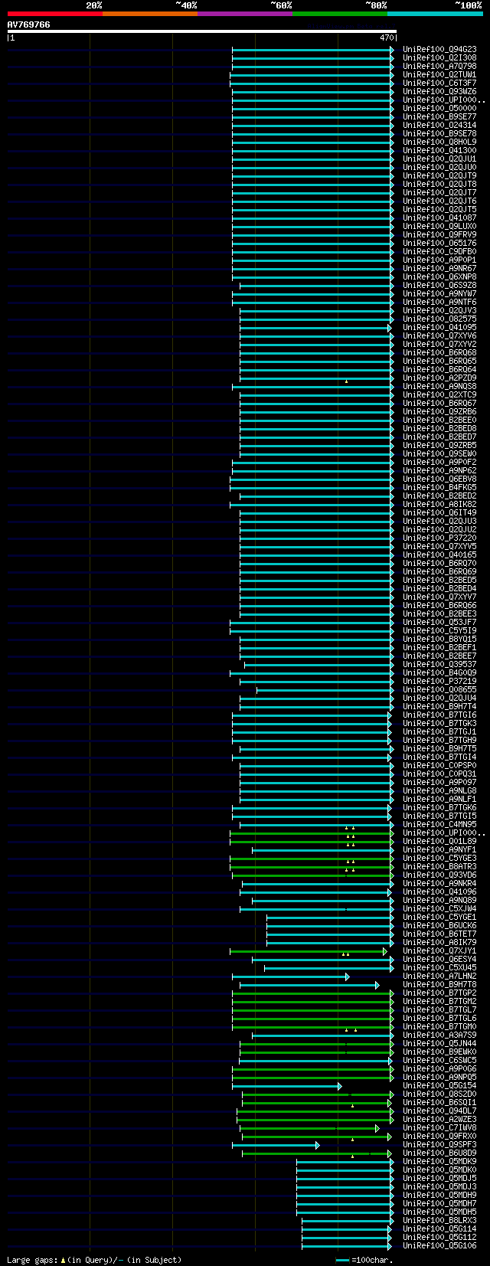Click the green alignment bar for Q7XJY1
490x1266 pixels.
[x=309, y=951]
